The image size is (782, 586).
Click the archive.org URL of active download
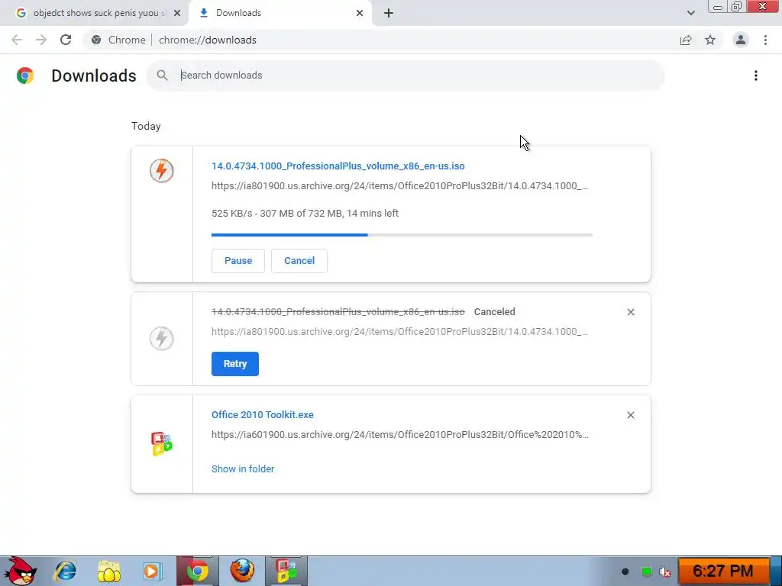coord(399,186)
